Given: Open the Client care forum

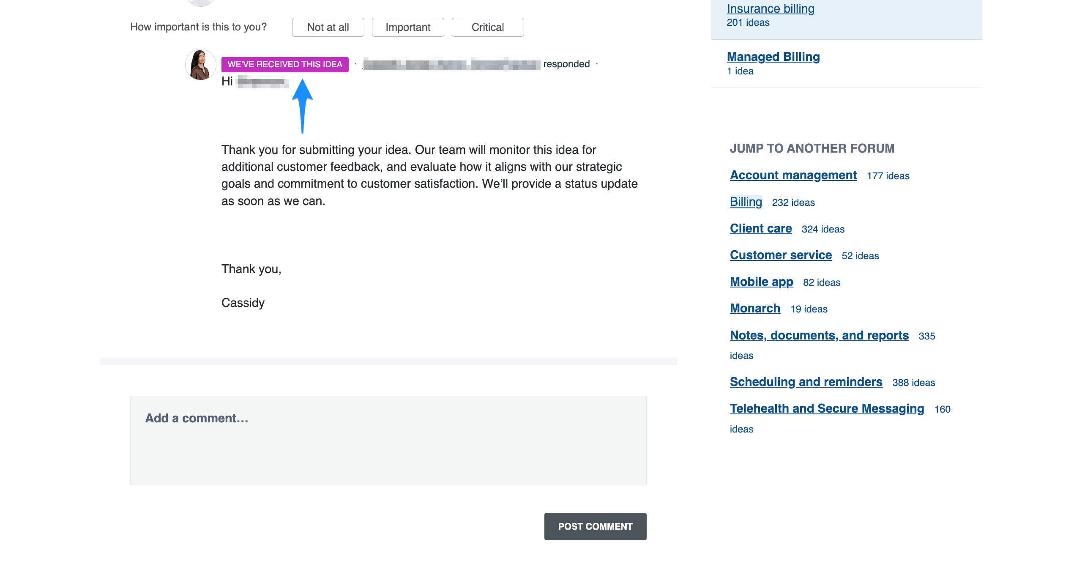Looking at the screenshot, I should (x=761, y=228).
